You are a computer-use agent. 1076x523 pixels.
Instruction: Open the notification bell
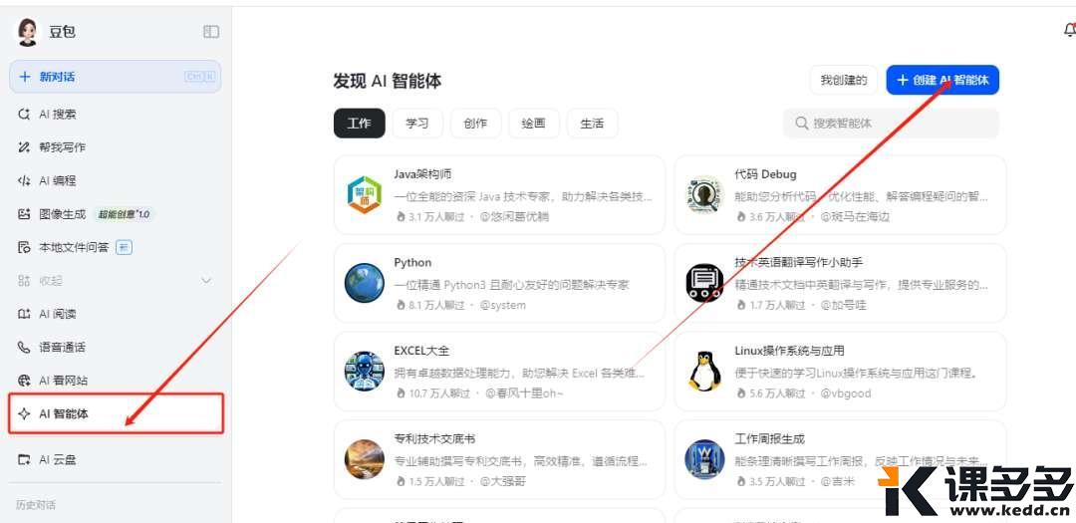coord(1069,30)
